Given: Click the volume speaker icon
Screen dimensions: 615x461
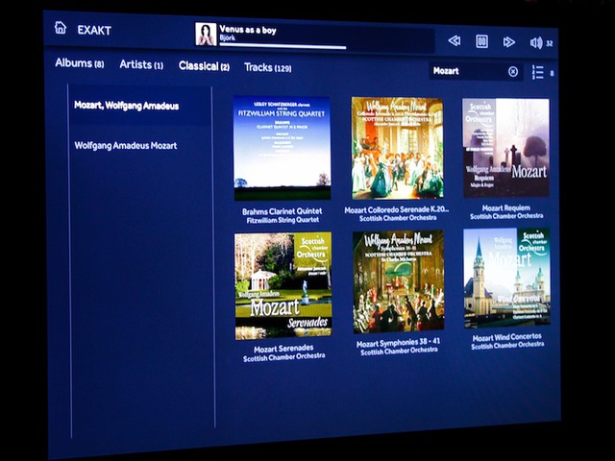Looking at the screenshot, I should (536, 42).
